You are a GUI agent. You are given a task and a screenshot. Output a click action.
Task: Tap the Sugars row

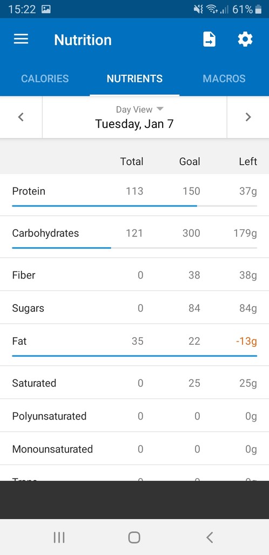click(134, 308)
